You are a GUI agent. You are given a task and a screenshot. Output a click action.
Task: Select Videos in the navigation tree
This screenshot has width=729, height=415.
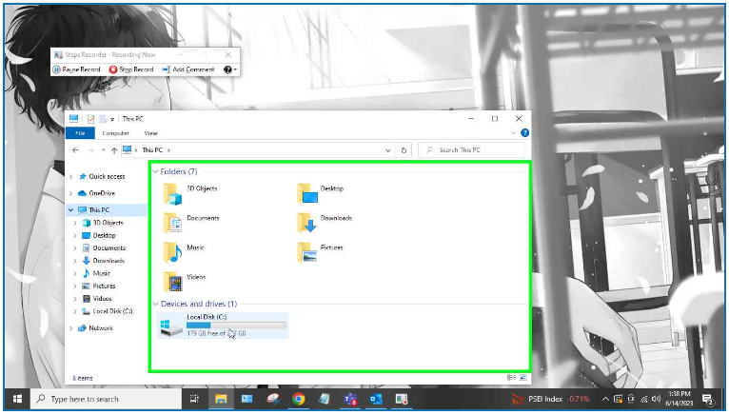click(x=97, y=299)
